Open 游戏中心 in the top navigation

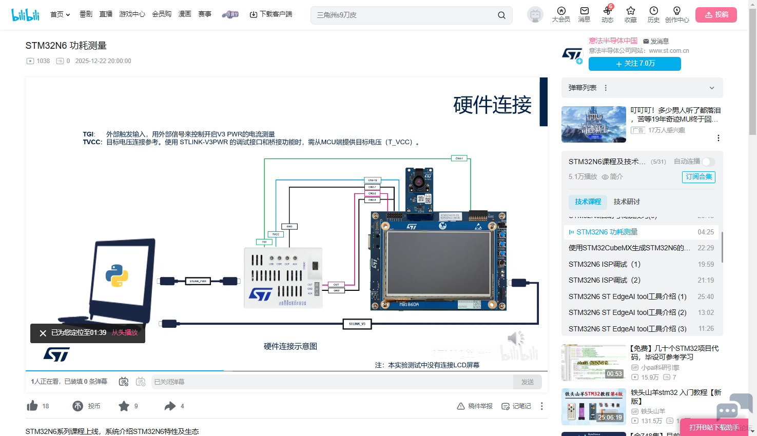click(x=132, y=14)
